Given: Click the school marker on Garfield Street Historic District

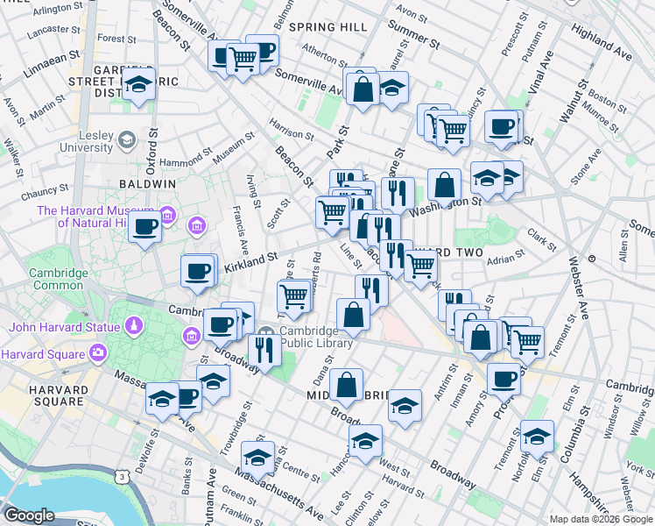Looking at the screenshot, I should [138, 87].
